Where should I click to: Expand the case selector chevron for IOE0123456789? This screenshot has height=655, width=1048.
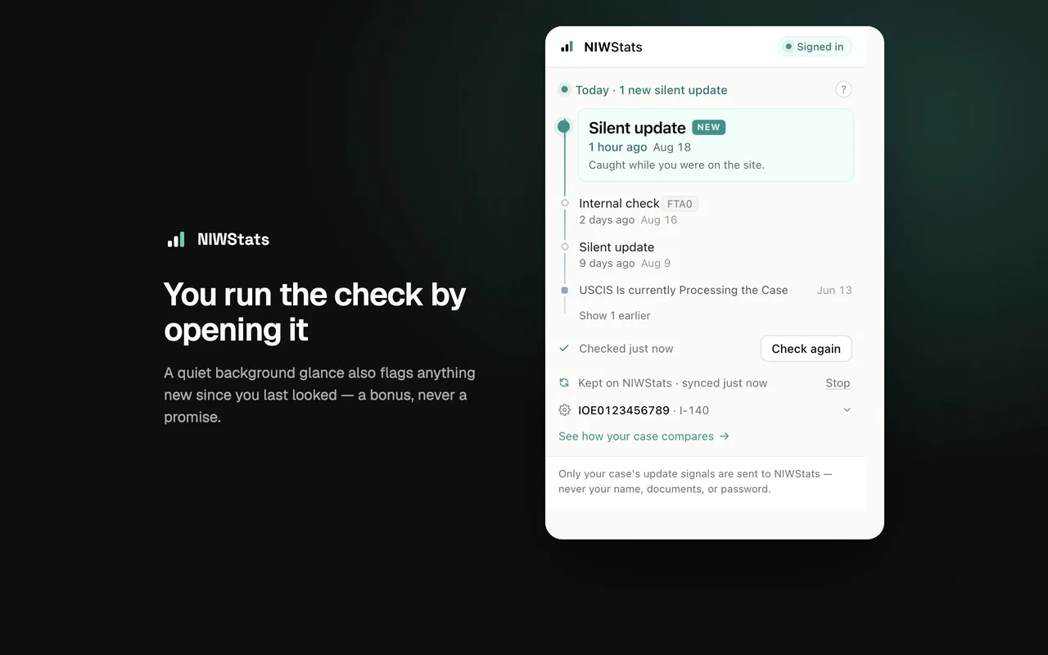point(847,410)
